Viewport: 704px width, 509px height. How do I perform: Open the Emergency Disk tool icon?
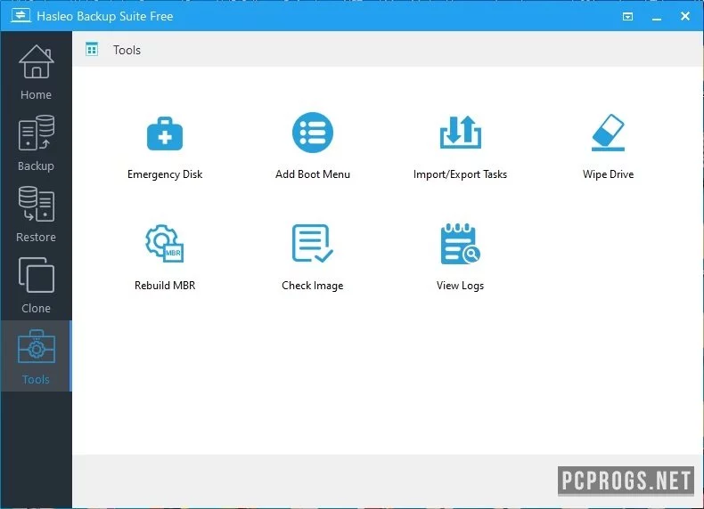coord(165,133)
